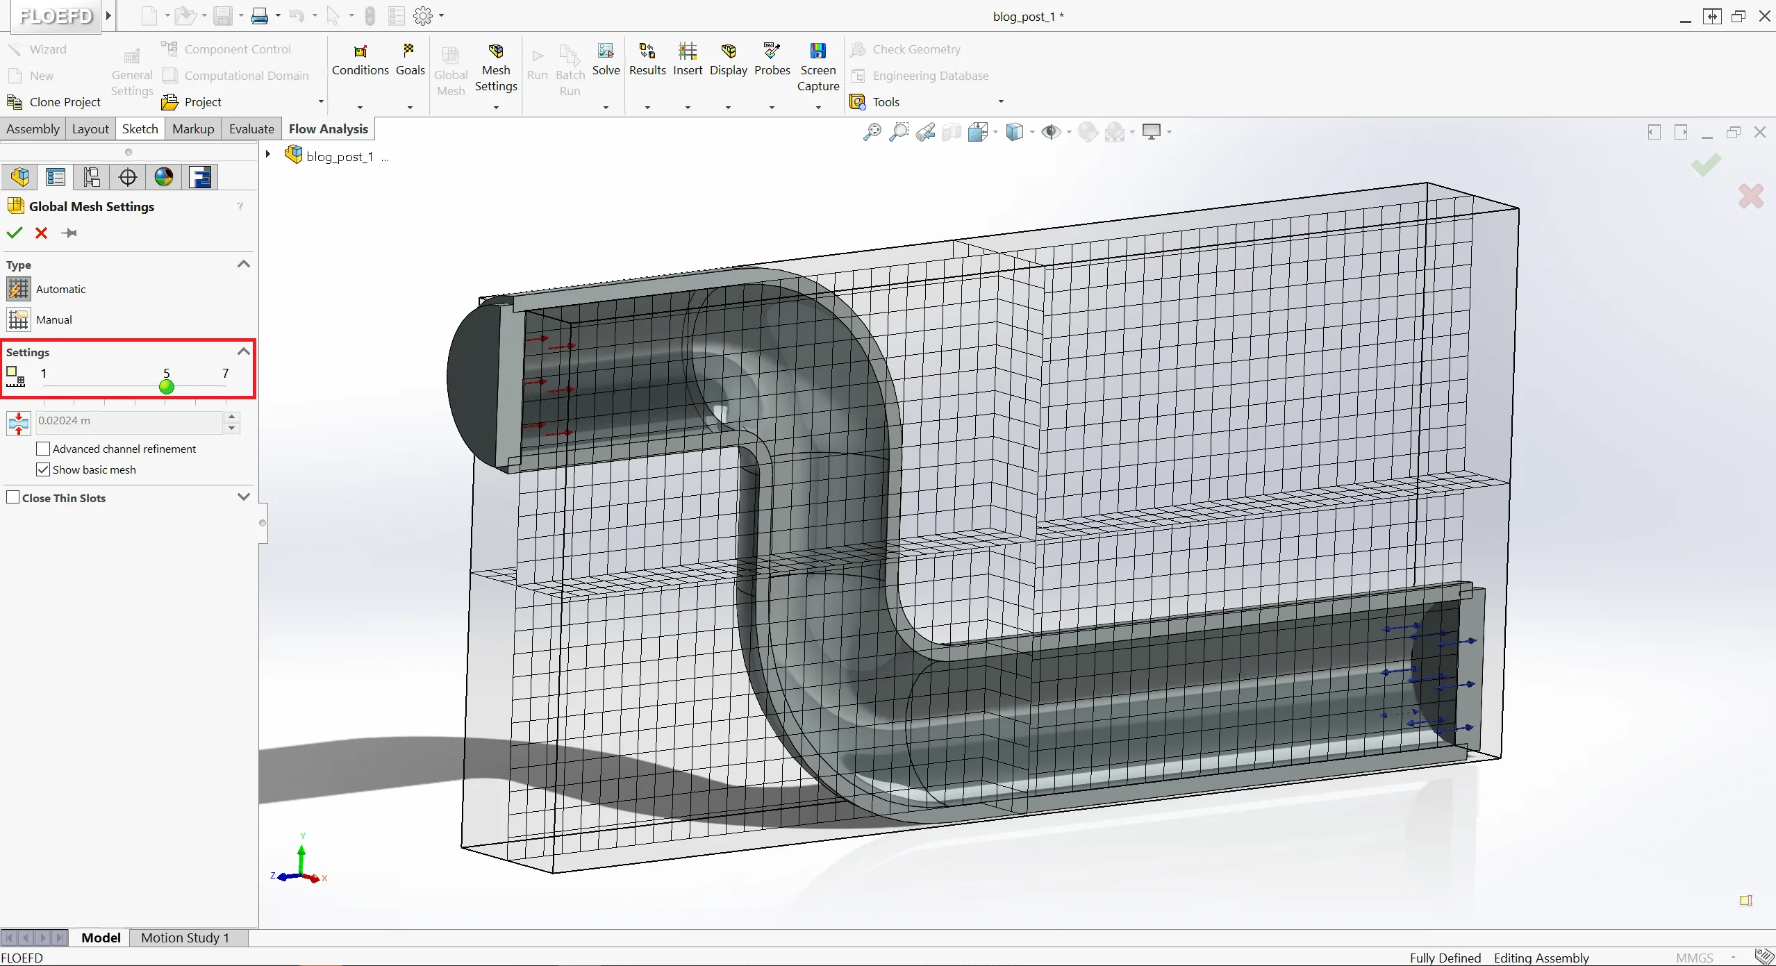Uncheck Show basic mesh
This screenshot has height=966, width=1776.
43,470
